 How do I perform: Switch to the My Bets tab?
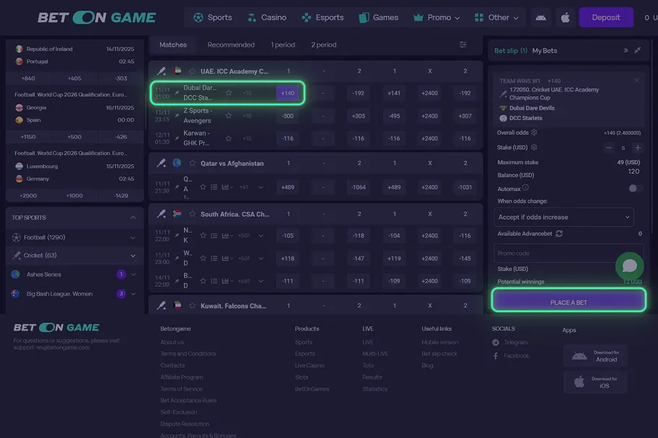[x=545, y=51]
